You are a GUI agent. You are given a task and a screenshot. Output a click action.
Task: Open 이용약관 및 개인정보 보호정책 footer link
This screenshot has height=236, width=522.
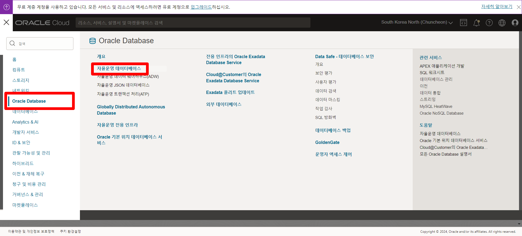click(x=31, y=231)
